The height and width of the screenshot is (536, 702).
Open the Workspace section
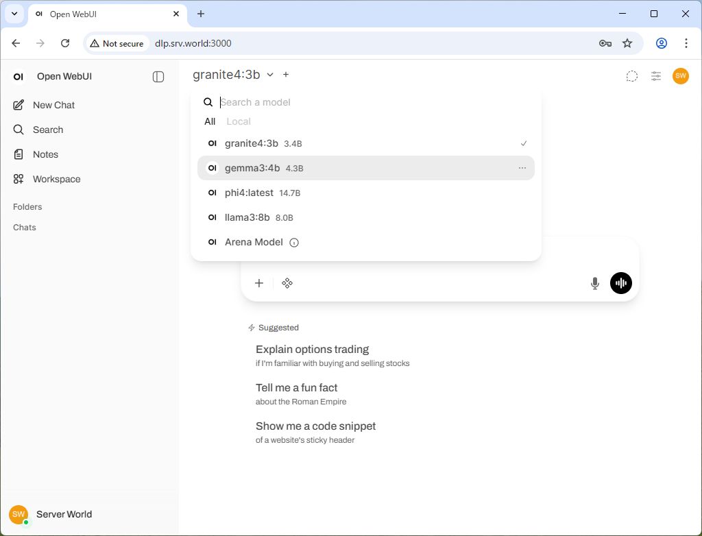[x=56, y=179]
